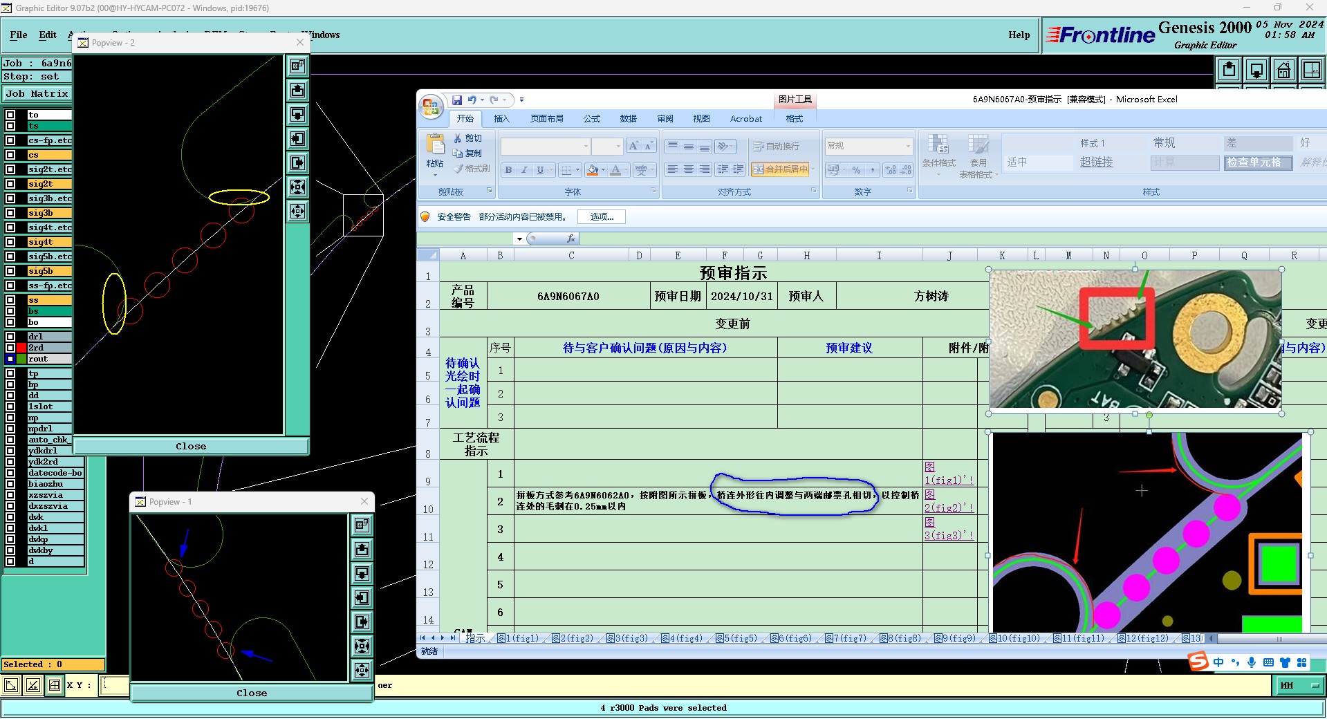Click the increase font size icon
The width and height of the screenshot is (1327, 719).
click(633, 146)
